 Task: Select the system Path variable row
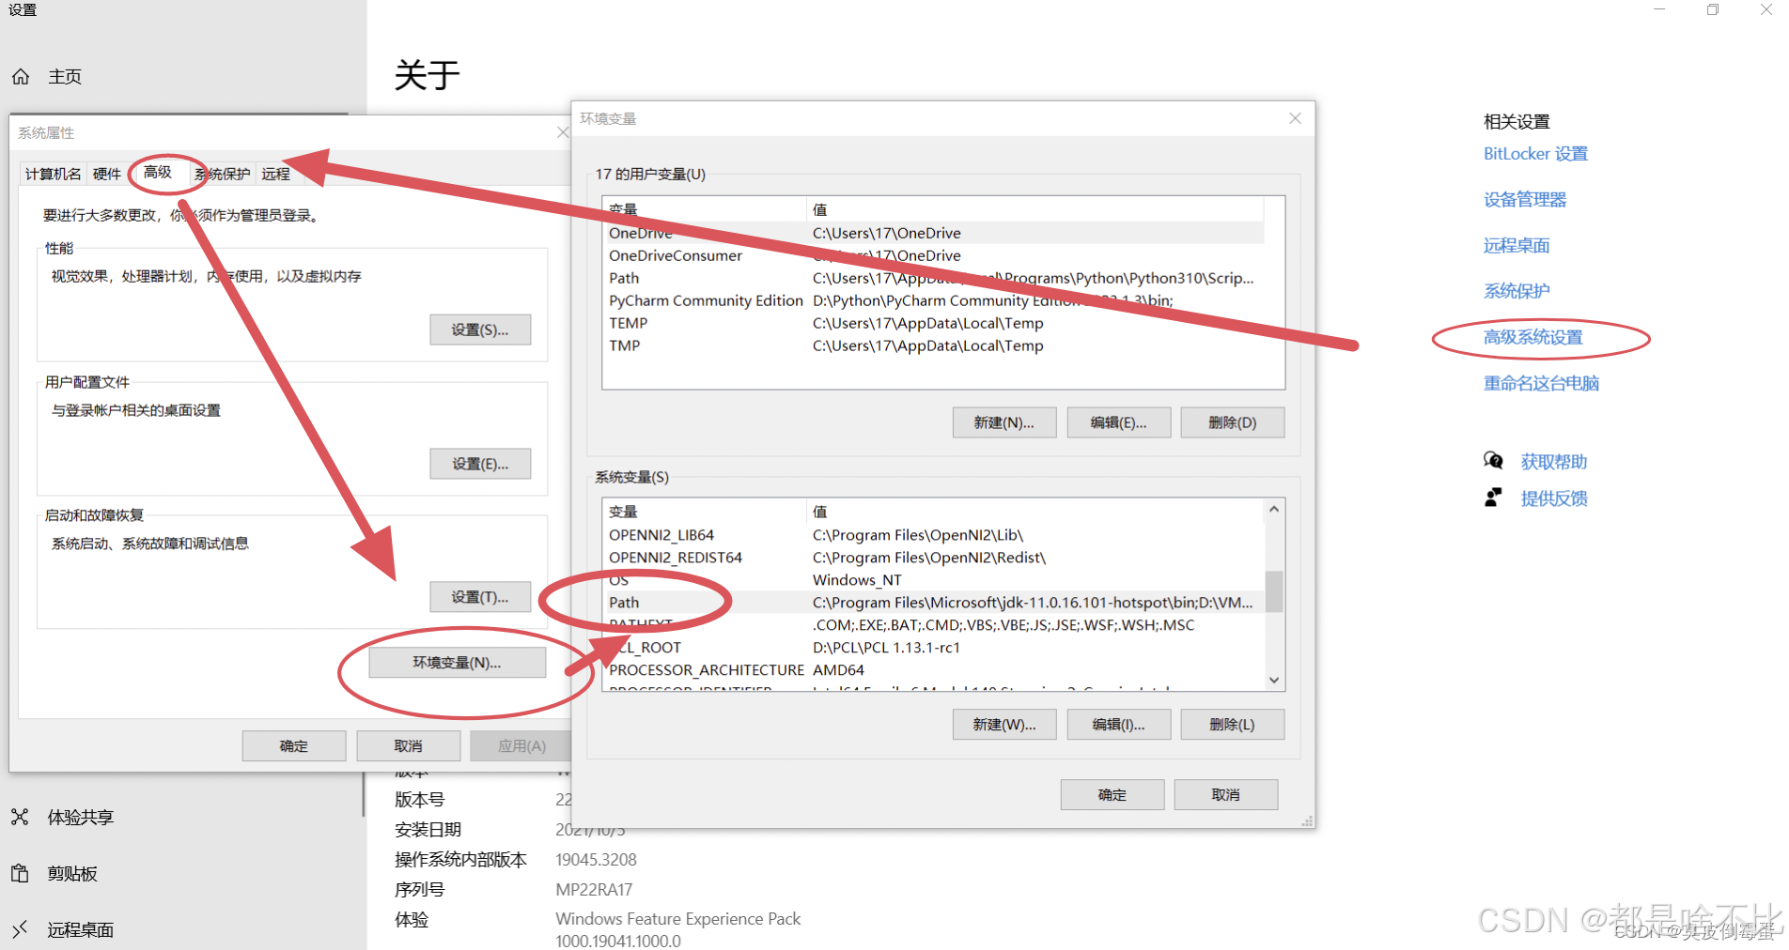tap(933, 603)
